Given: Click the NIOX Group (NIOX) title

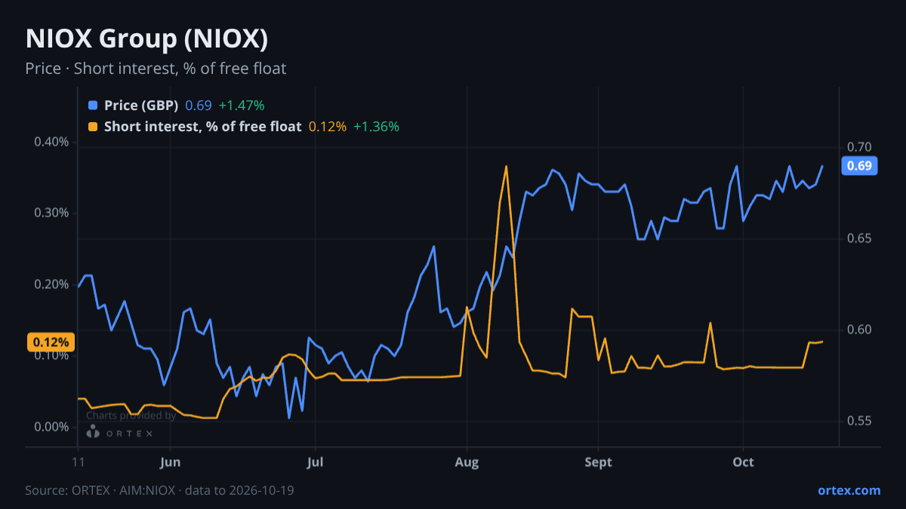Looking at the screenshot, I should click(x=146, y=38).
